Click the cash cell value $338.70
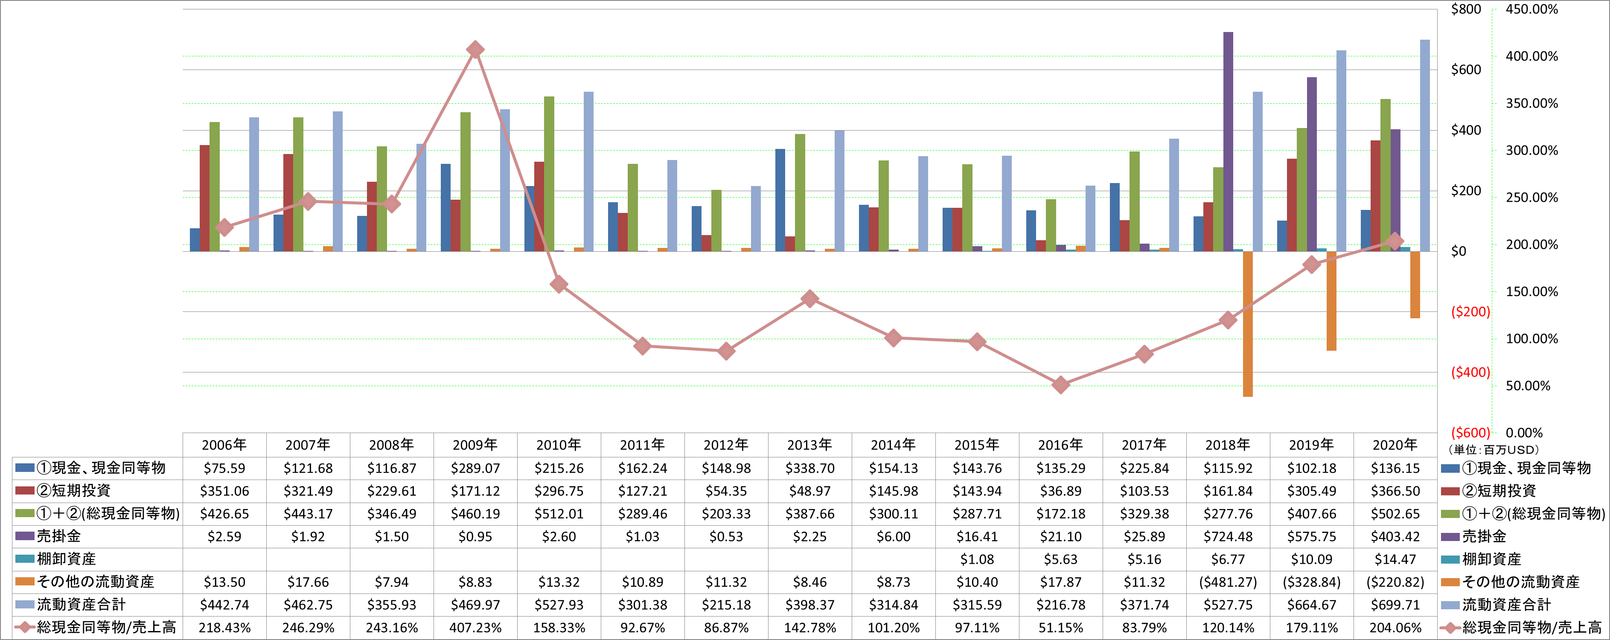This screenshot has width=1610, height=640. (810, 468)
